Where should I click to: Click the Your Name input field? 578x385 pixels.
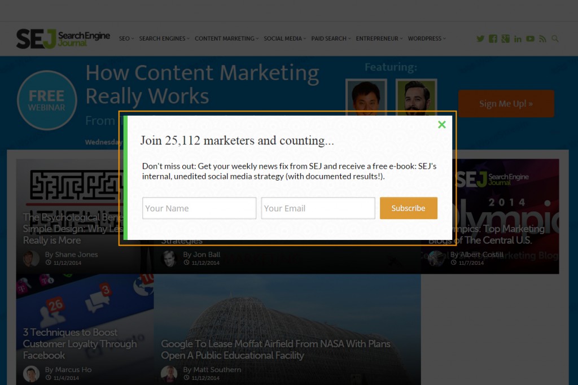(199, 208)
